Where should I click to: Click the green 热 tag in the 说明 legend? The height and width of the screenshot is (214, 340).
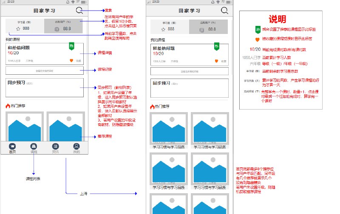click(x=258, y=30)
